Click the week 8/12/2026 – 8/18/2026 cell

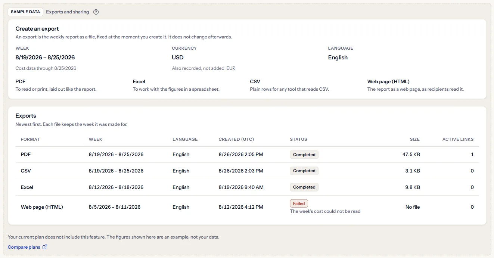[116, 187]
